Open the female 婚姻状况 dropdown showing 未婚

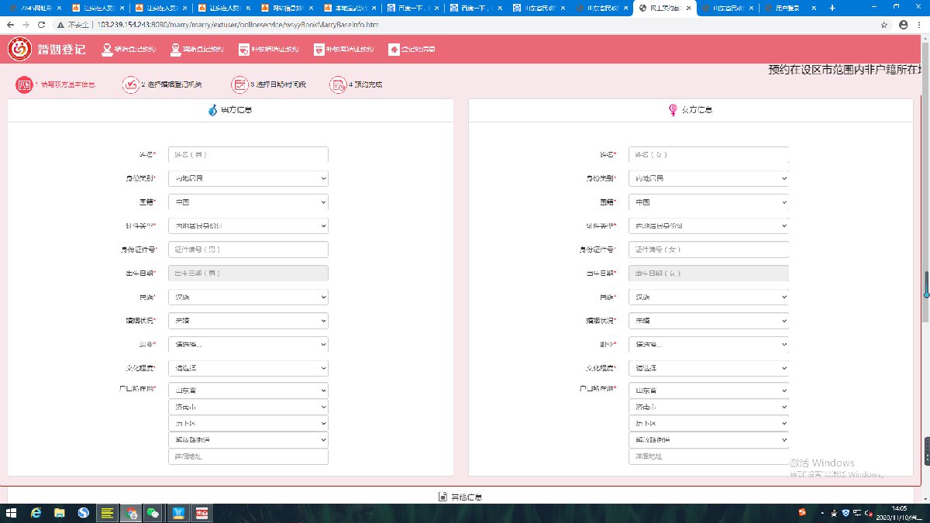[708, 321]
